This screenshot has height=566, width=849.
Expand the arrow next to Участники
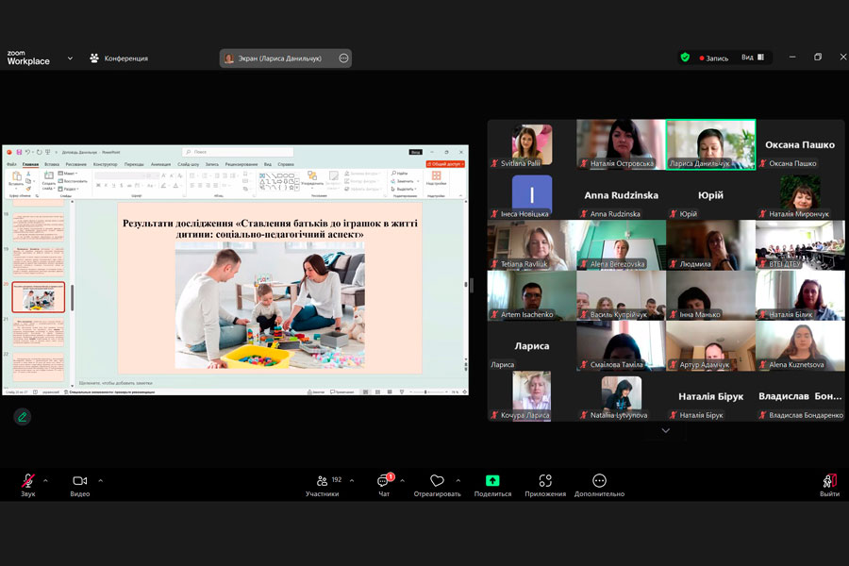pos(352,480)
